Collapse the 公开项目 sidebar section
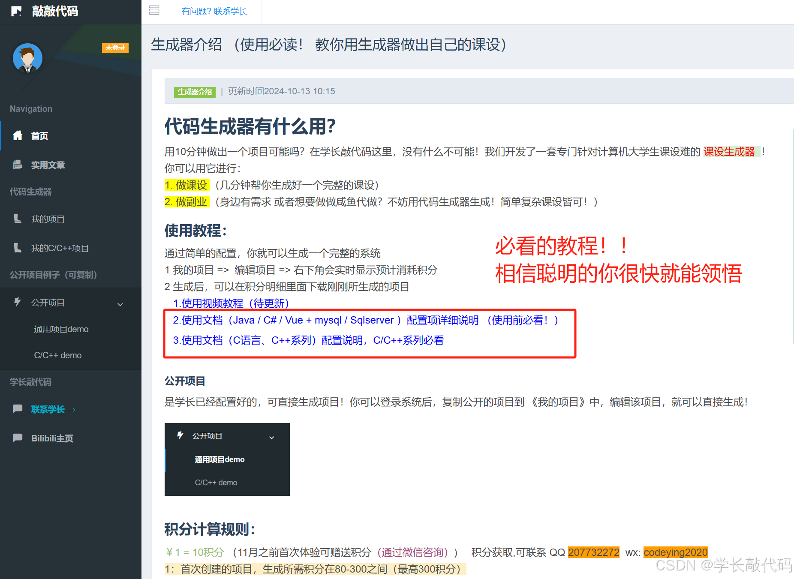The image size is (794, 579). coord(120,304)
